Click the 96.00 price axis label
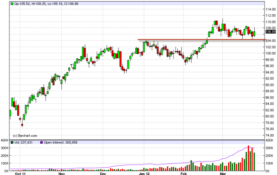The width and height of the screenshot is (277, 175). (271, 66)
